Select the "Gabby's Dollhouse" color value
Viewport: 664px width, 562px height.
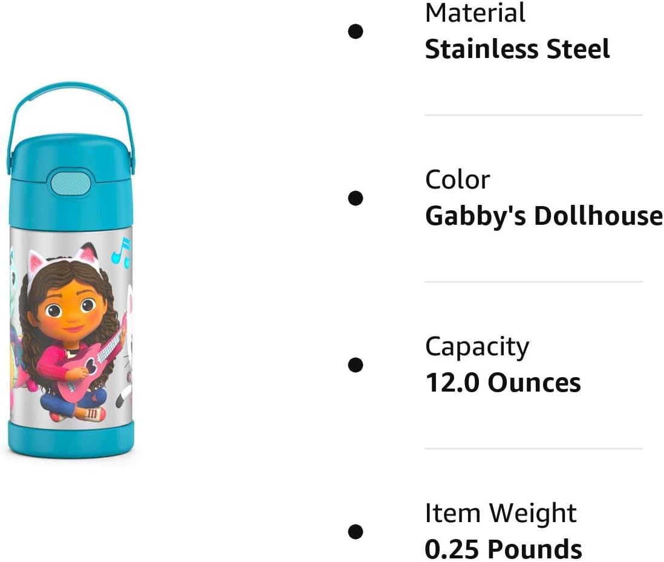click(x=544, y=216)
